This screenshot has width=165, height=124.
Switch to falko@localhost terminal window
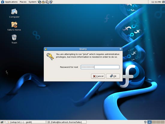point(66,122)
